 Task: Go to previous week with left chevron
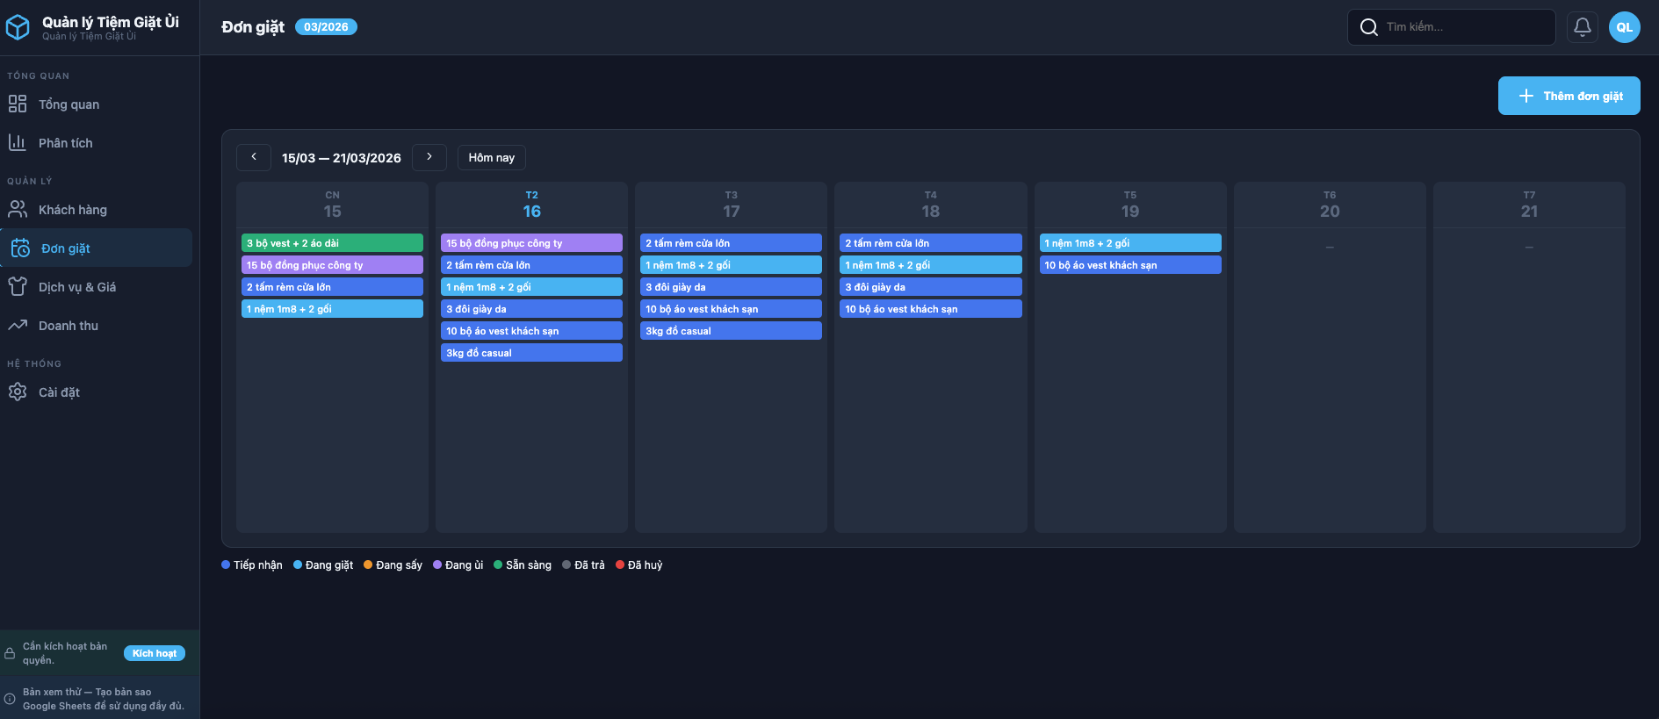click(x=254, y=157)
